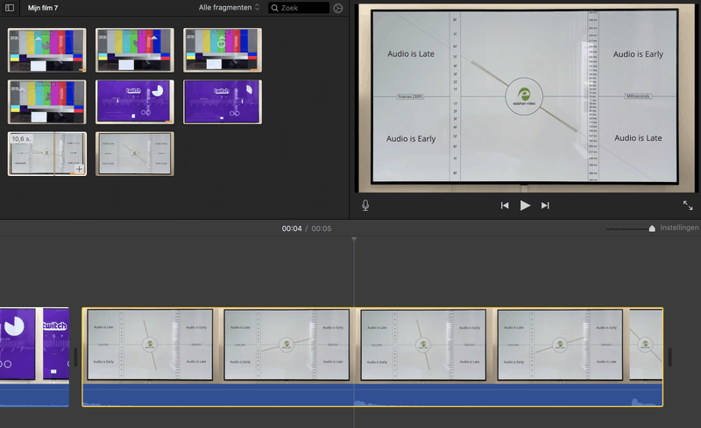The width and height of the screenshot is (701, 428).
Task: Click the Zoek search field
Action: (303, 8)
